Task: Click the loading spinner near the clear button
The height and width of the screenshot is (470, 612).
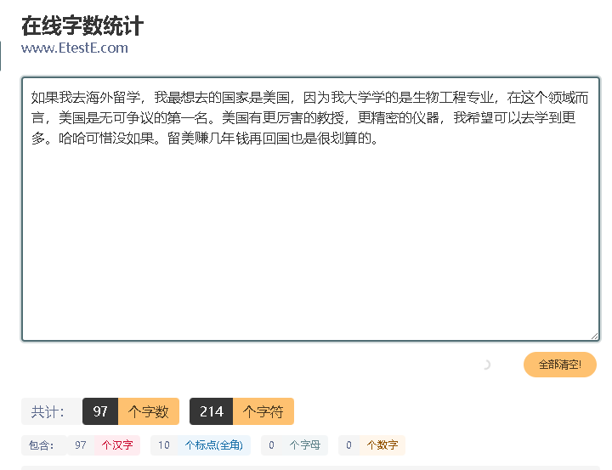Action: [486, 365]
